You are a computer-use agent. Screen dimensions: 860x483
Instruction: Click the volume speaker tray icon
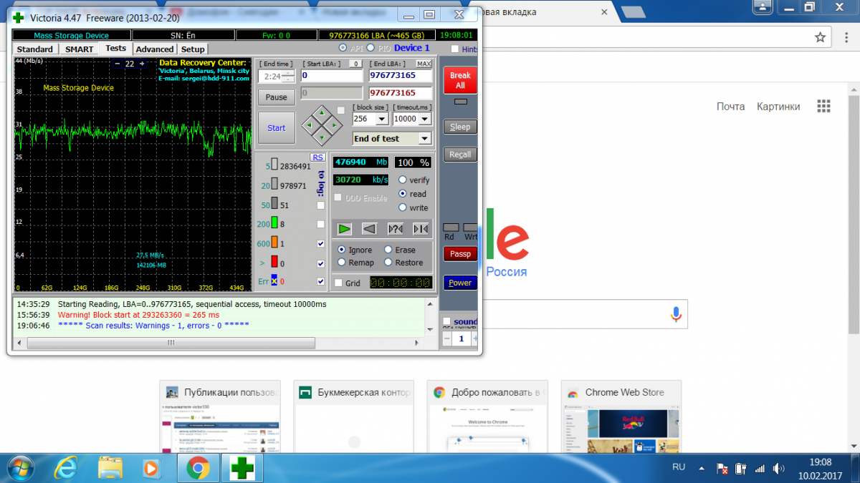[780, 469]
